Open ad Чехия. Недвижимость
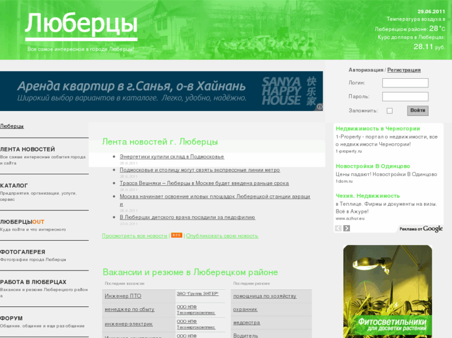The image size is (452, 338). pyautogui.click(x=367, y=195)
